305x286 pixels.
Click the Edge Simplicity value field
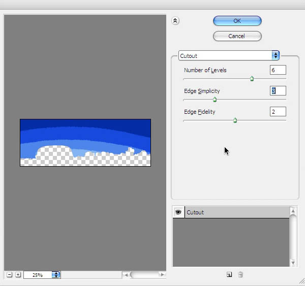point(278,91)
